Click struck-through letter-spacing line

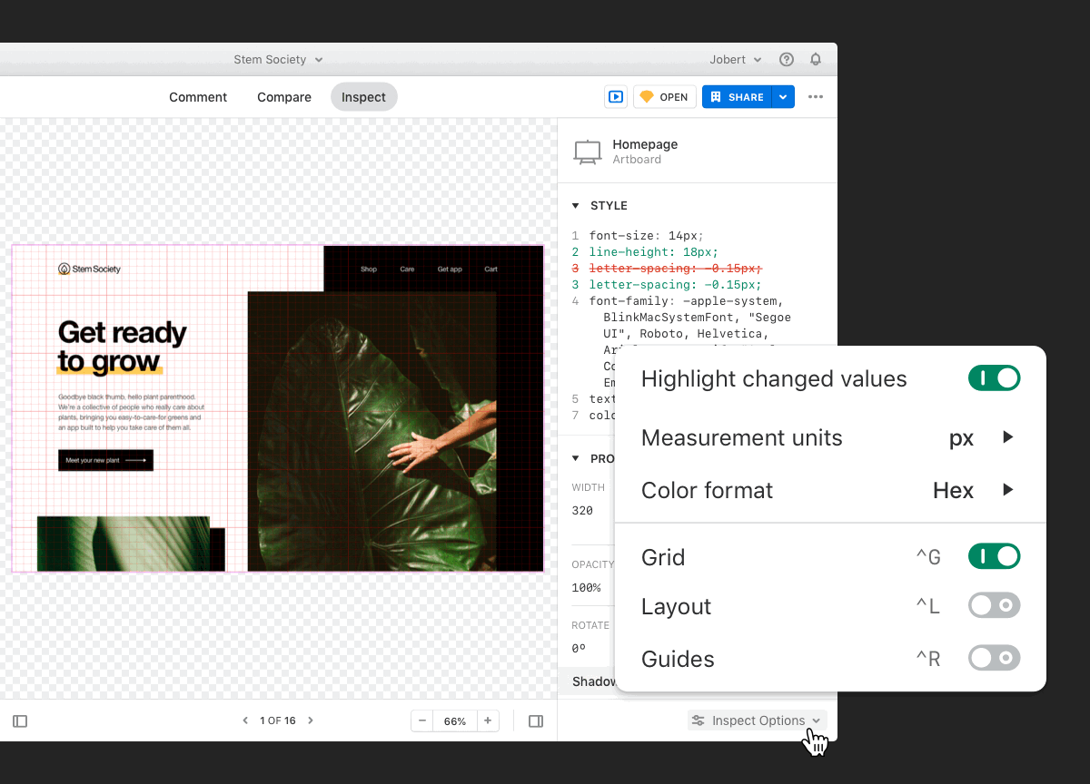click(x=676, y=269)
